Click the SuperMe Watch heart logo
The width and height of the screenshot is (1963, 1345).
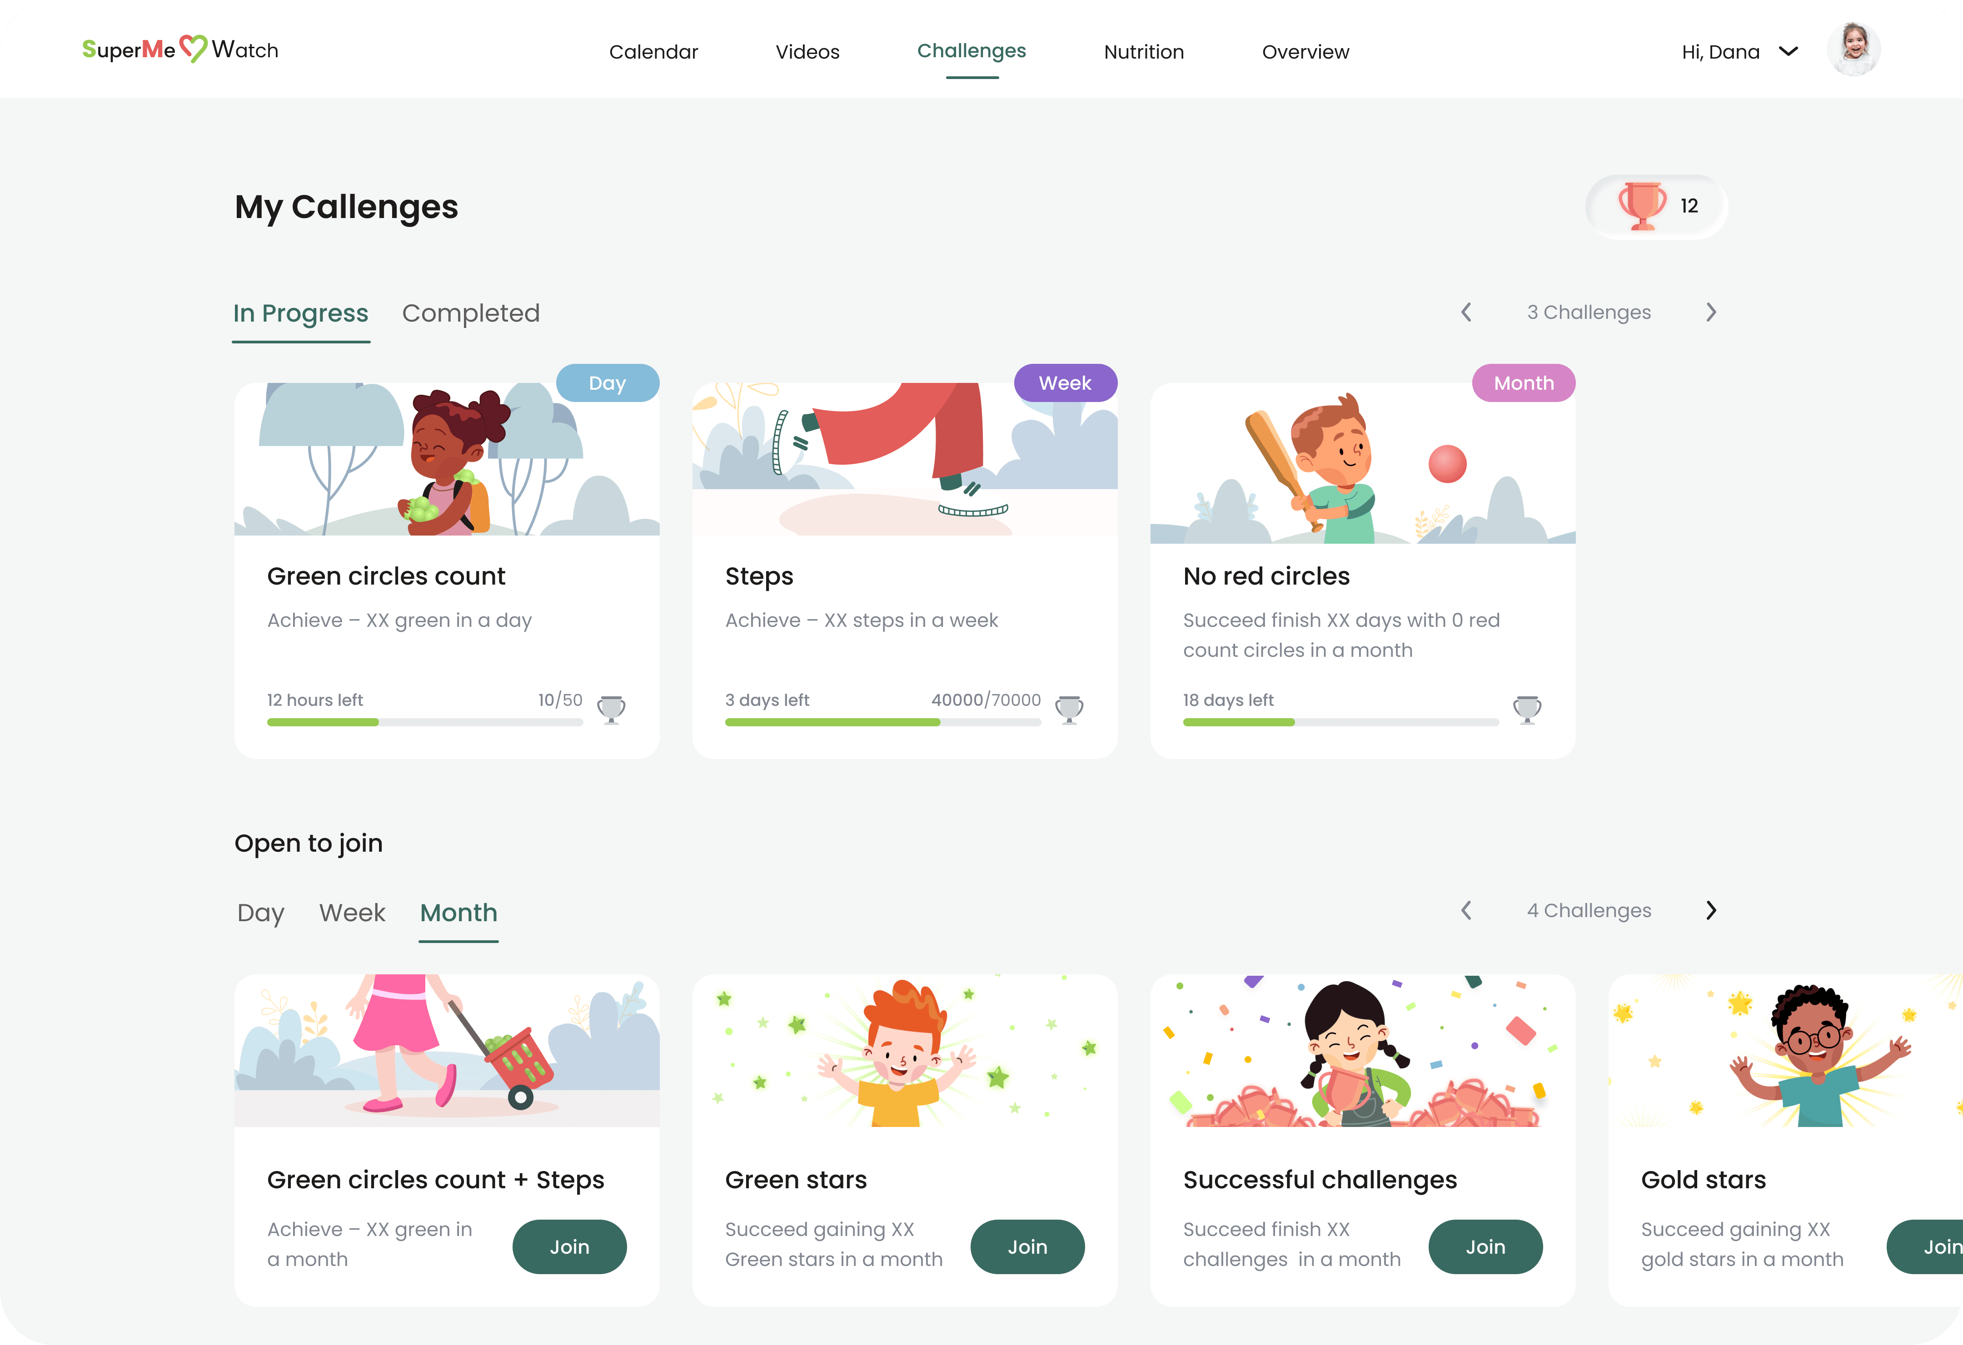click(x=194, y=49)
